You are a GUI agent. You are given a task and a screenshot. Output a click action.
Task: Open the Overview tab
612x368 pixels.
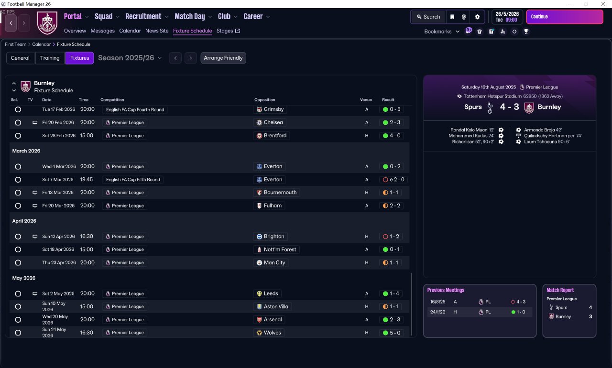tap(75, 31)
